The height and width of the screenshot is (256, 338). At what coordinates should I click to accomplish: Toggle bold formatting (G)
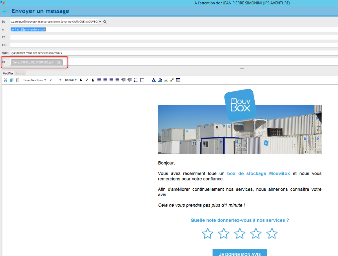point(81,80)
